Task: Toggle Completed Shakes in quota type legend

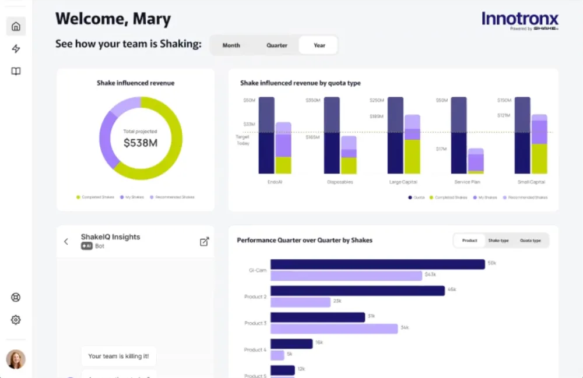Action: 448,197
